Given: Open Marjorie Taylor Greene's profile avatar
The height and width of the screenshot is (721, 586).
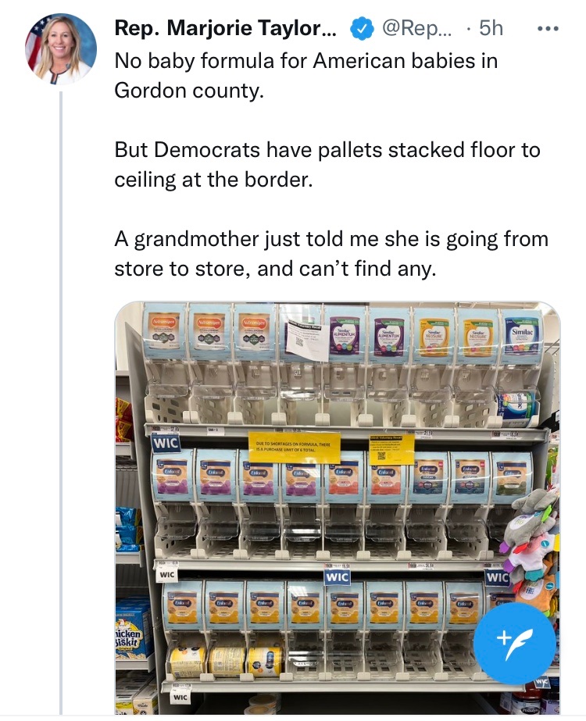Looking at the screenshot, I should (61, 48).
